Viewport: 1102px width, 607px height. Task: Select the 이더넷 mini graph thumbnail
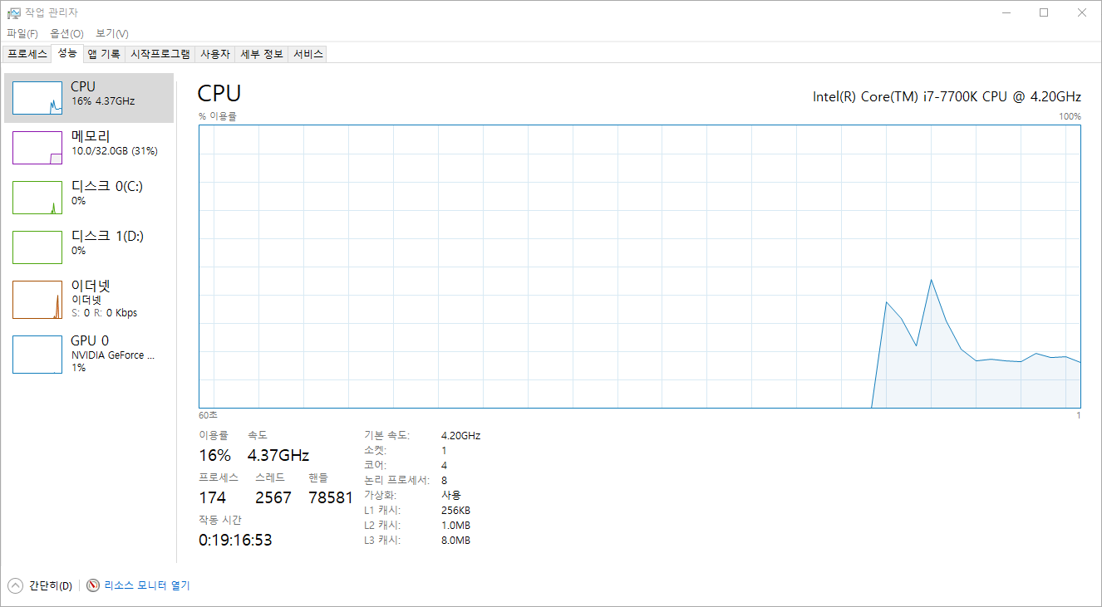37,300
